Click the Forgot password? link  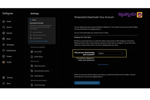click(103, 64)
